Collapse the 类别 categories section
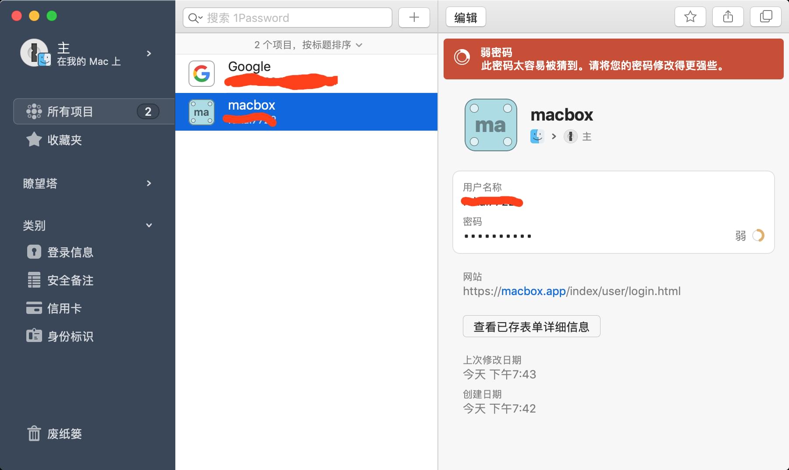 149,225
